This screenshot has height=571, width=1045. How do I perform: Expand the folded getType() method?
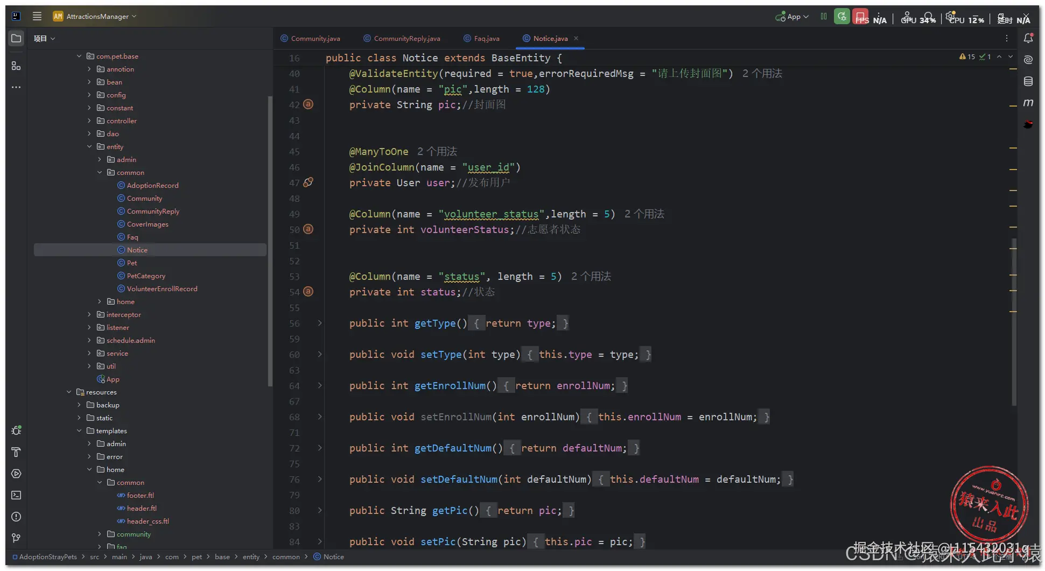(320, 323)
